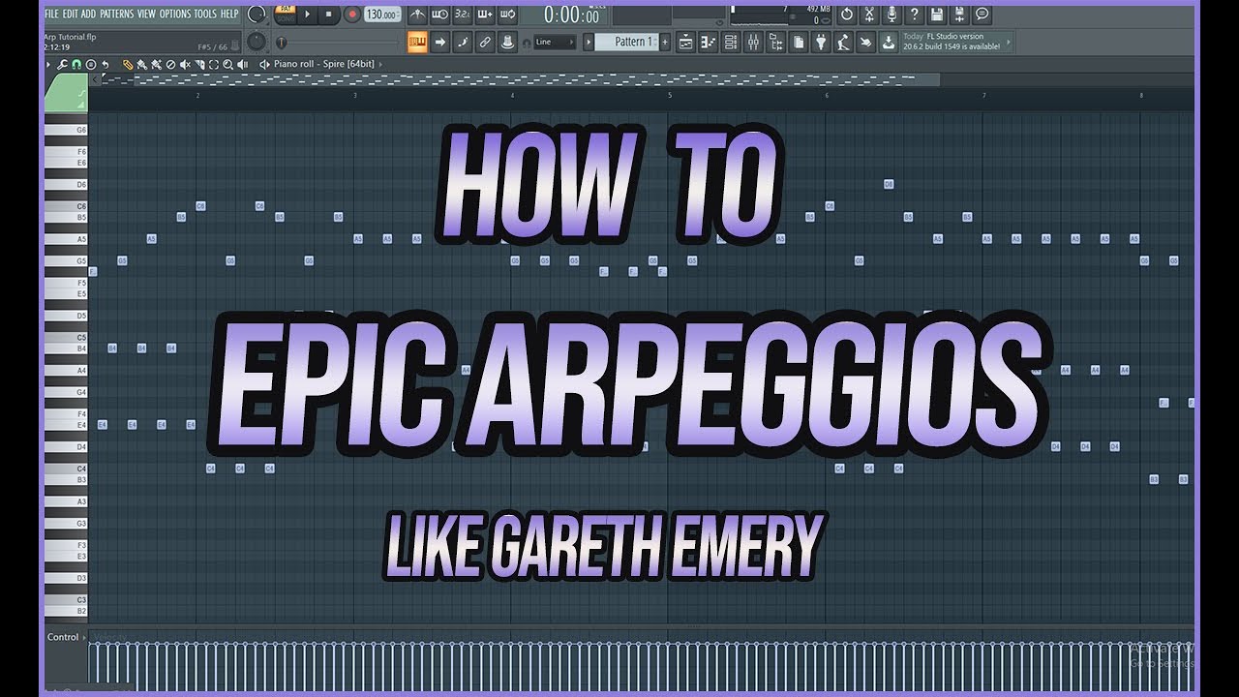Open the OPTIONS menu
The width and height of the screenshot is (1239, 697).
(175, 14)
